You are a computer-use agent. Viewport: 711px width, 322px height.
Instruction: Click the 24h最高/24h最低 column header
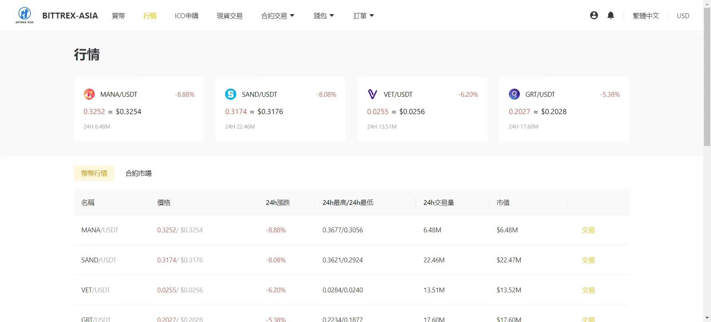(348, 202)
